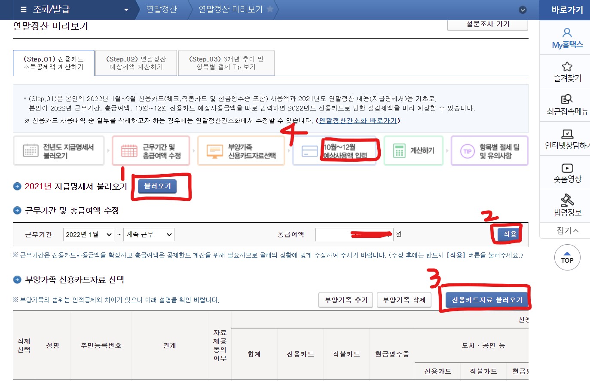Click the 근무기간 label

click(x=39, y=234)
